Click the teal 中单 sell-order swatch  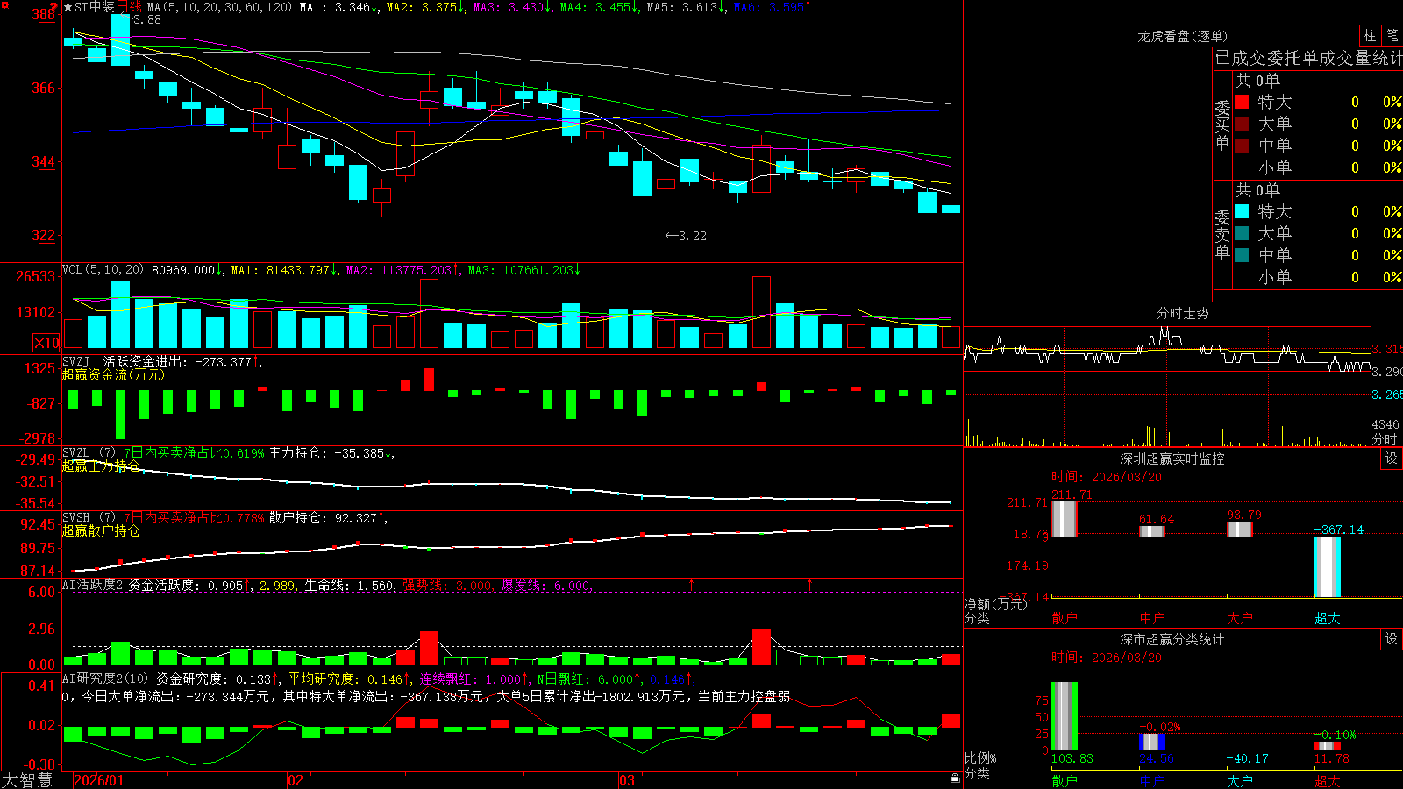1242,255
